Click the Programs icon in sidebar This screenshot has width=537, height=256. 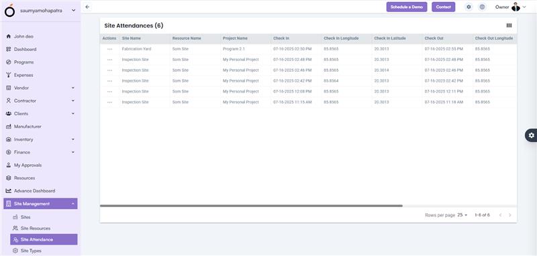click(x=9, y=62)
